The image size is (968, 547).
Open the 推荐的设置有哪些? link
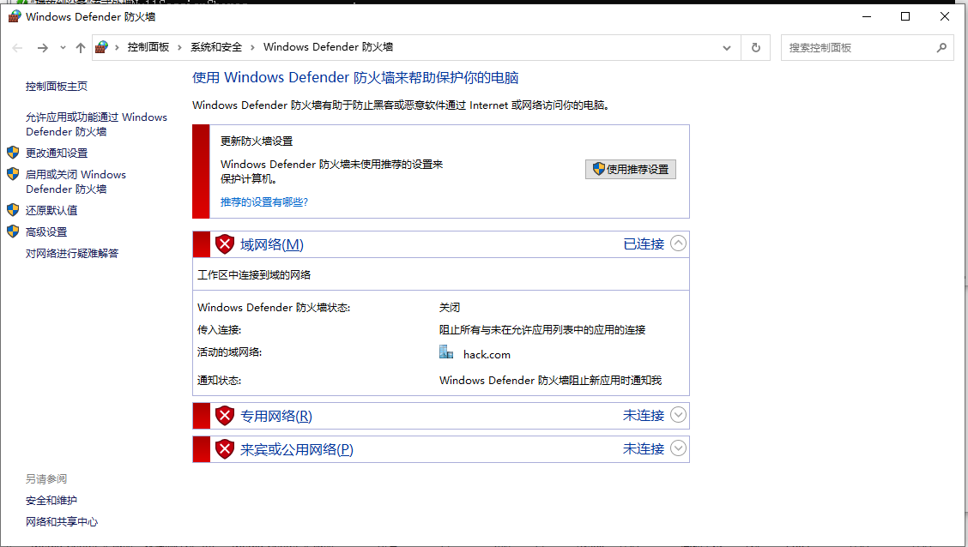(x=264, y=202)
